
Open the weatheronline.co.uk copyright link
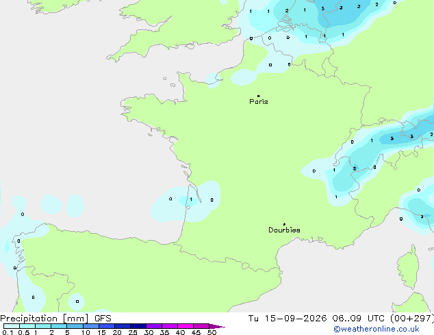coord(376,329)
